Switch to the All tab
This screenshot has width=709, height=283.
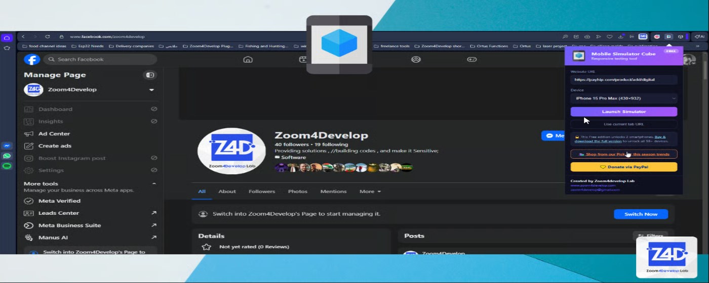(x=202, y=192)
